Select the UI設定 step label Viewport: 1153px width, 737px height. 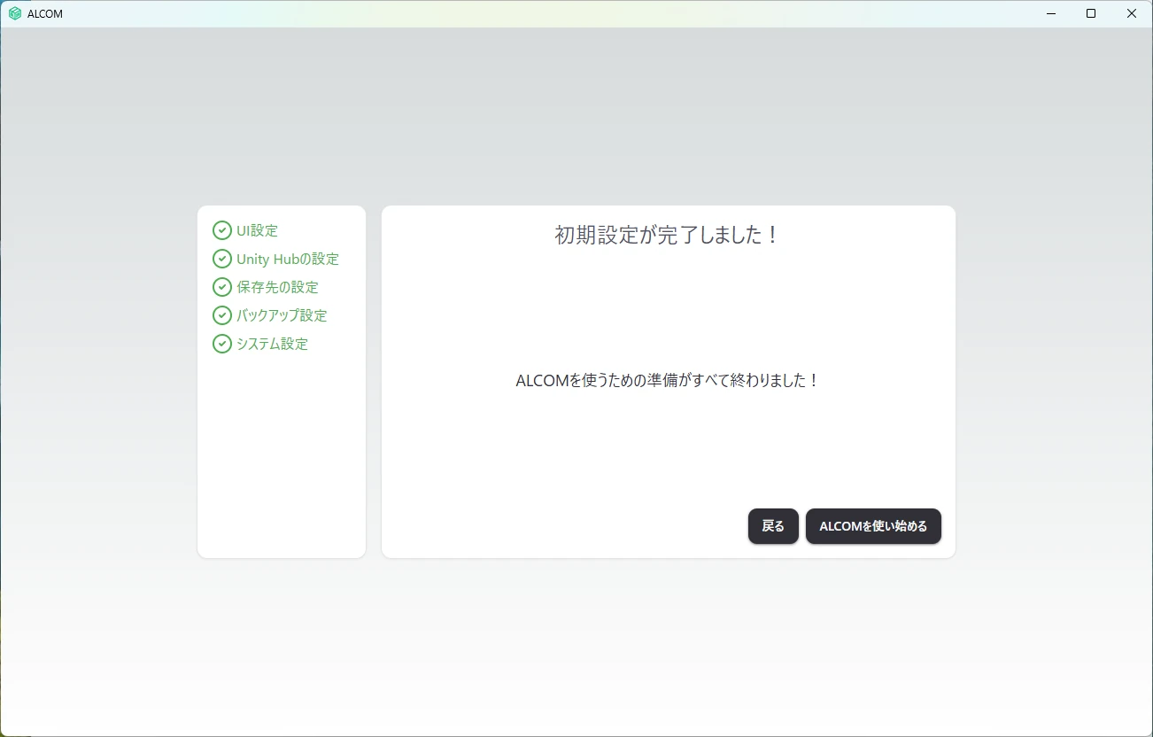(x=257, y=230)
